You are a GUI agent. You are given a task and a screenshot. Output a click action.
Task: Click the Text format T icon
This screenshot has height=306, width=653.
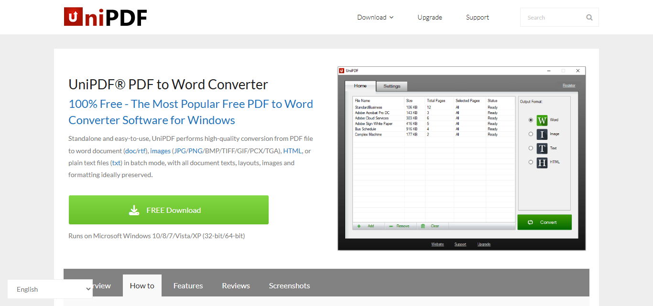pyautogui.click(x=542, y=148)
